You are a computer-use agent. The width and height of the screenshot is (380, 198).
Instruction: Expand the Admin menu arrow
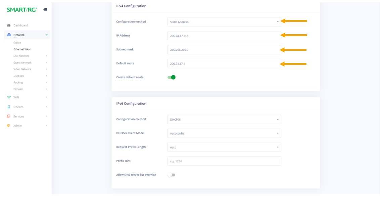pyautogui.click(x=46, y=126)
